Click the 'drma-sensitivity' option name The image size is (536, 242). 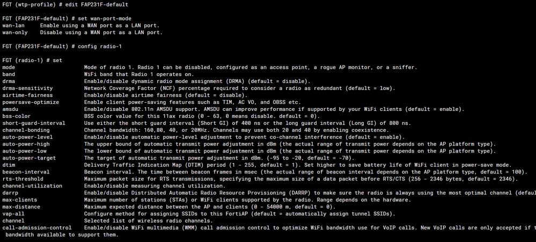[27, 88]
